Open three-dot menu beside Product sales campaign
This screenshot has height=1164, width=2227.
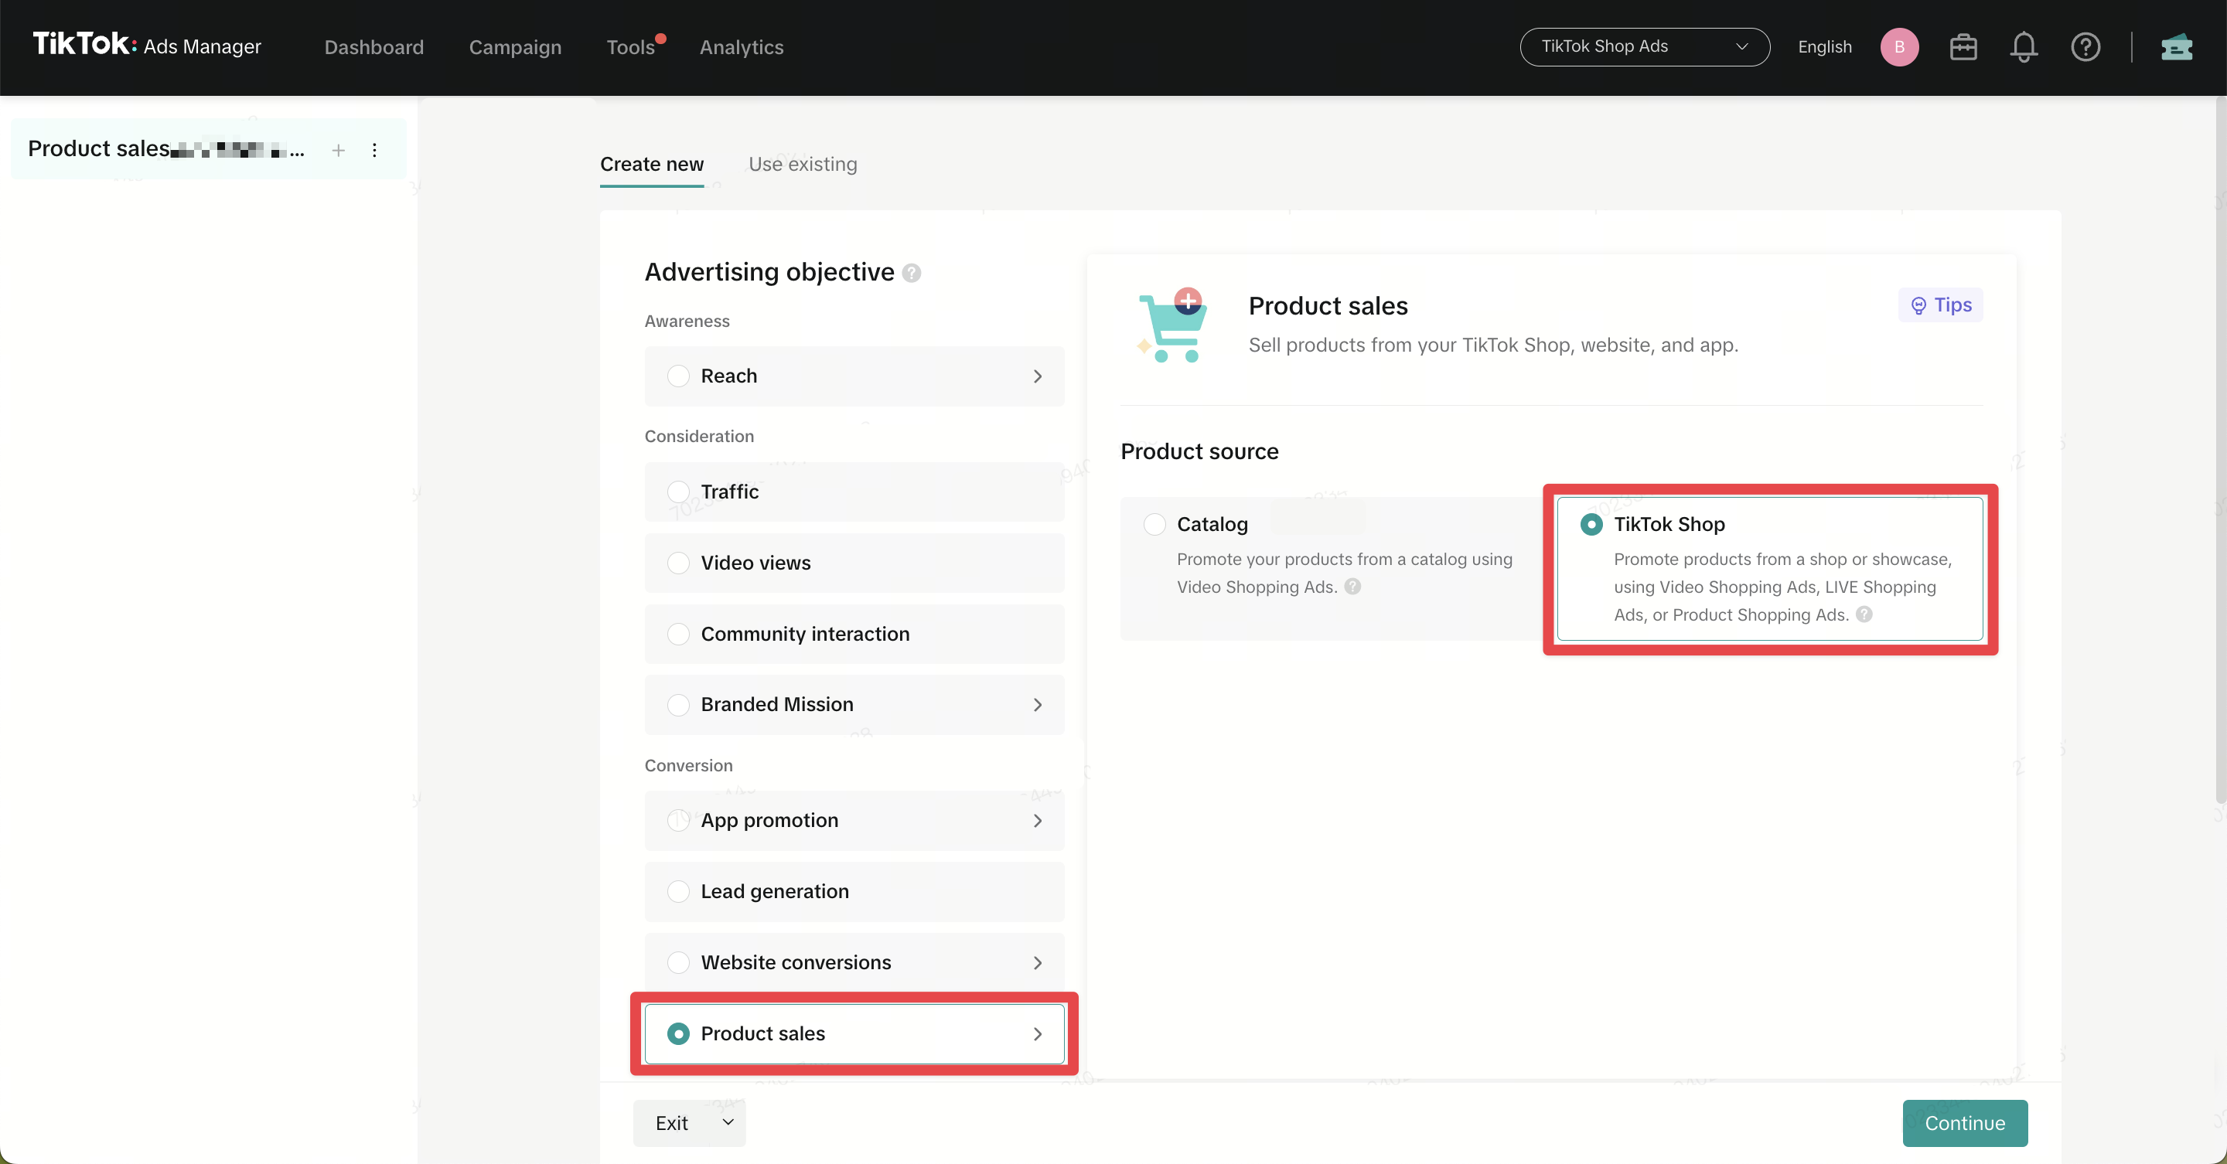pos(374,151)
